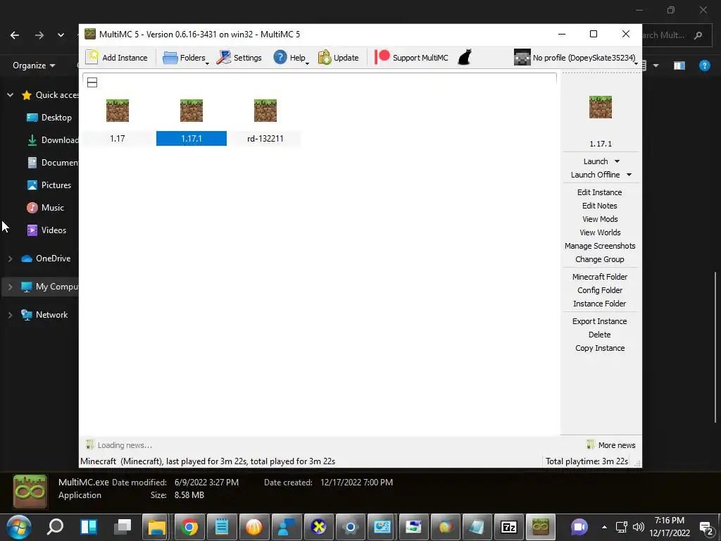The height and width of the screenshot is (541, 721).
Task: Click View Mods in side panel
Action: point(600,219)
